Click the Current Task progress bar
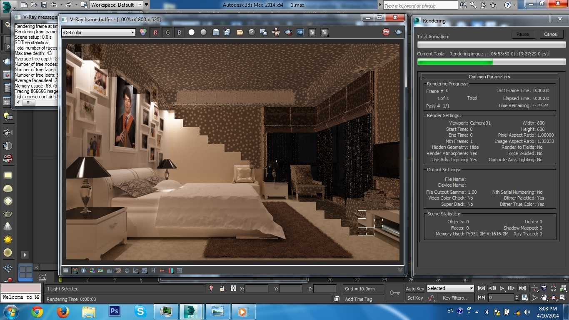 (492, 62)
